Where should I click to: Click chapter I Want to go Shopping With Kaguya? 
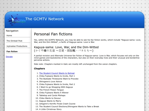[56, 87]
